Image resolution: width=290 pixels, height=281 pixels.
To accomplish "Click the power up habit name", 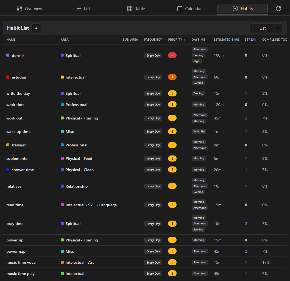I will [x=15, y=240].
